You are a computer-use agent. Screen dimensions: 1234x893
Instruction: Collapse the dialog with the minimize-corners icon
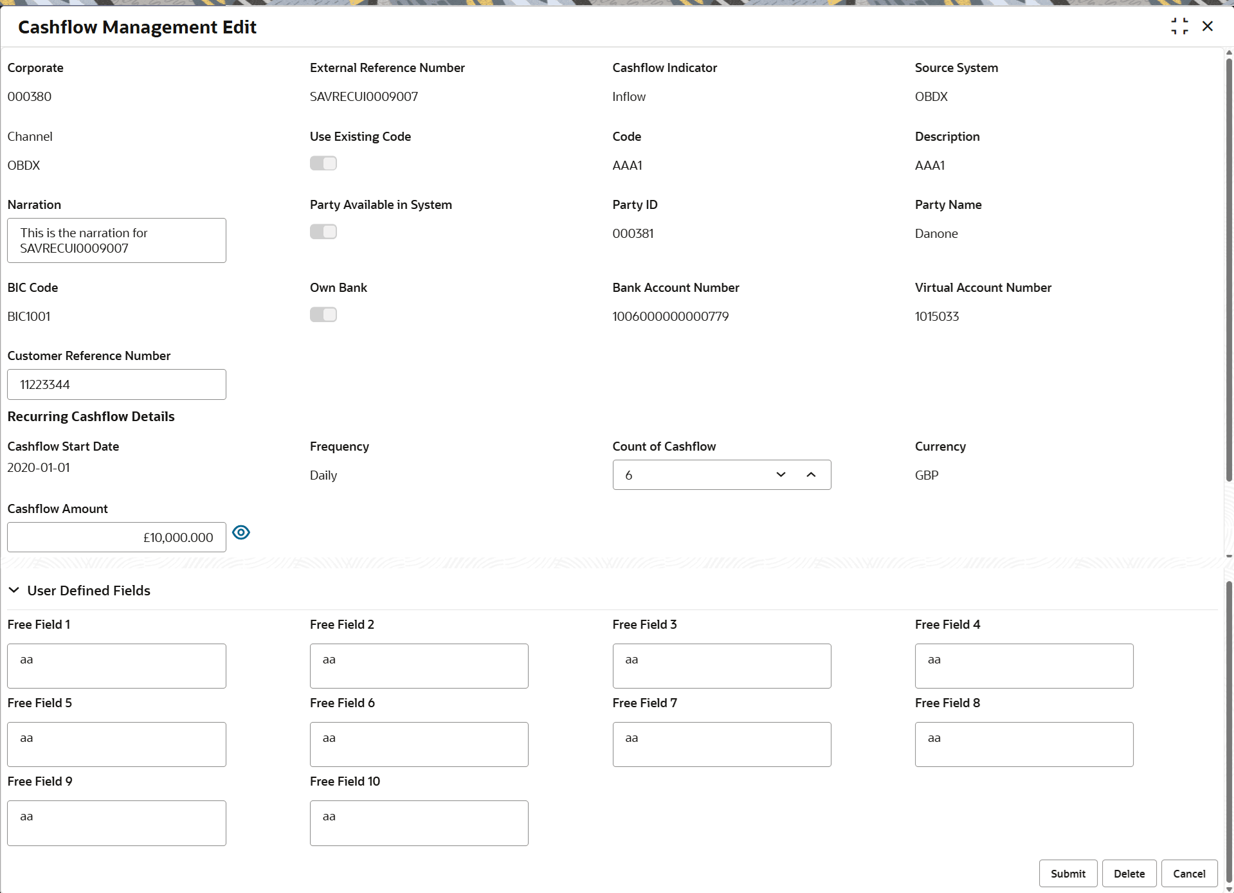tap(1179, 26)
